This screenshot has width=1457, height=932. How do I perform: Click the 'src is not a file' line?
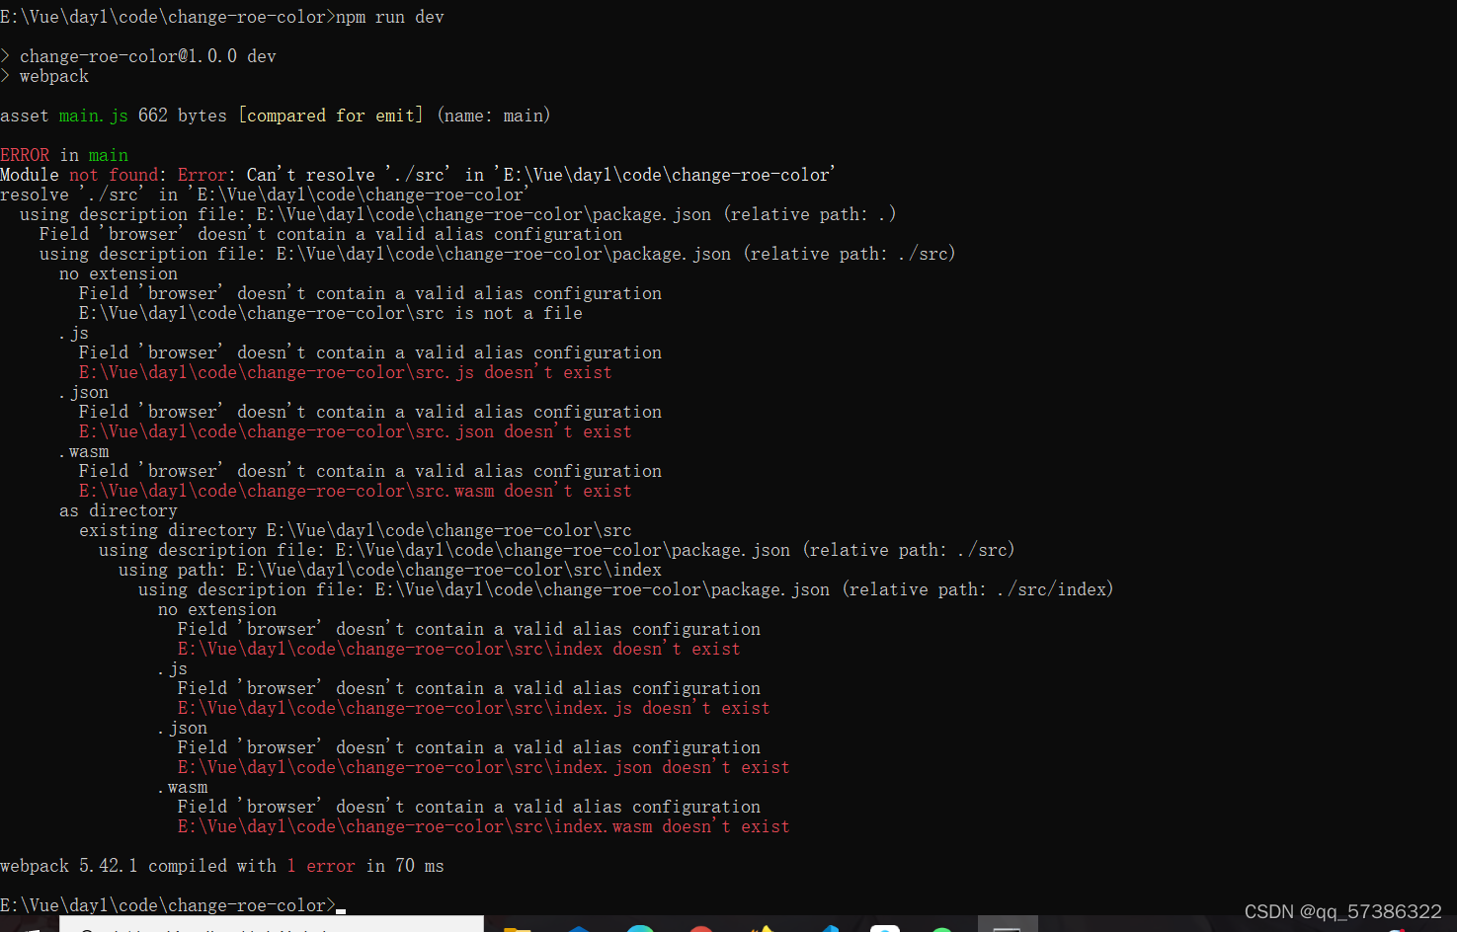[331, 313]
